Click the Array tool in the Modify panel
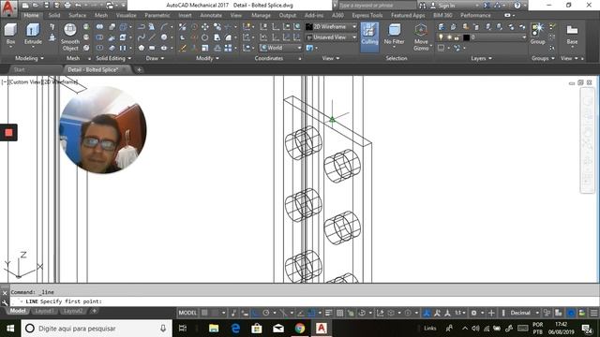The image size is (600, 337). click(228, 48)
